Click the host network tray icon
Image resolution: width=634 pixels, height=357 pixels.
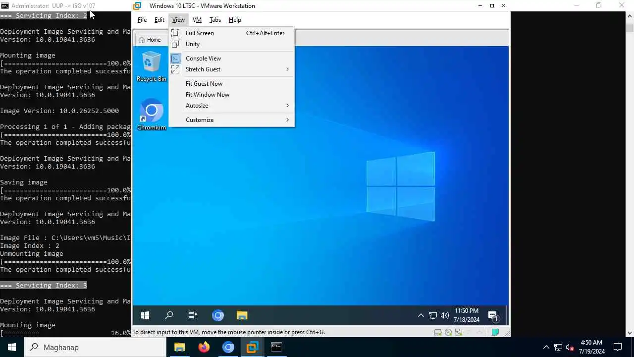[558, 347]
